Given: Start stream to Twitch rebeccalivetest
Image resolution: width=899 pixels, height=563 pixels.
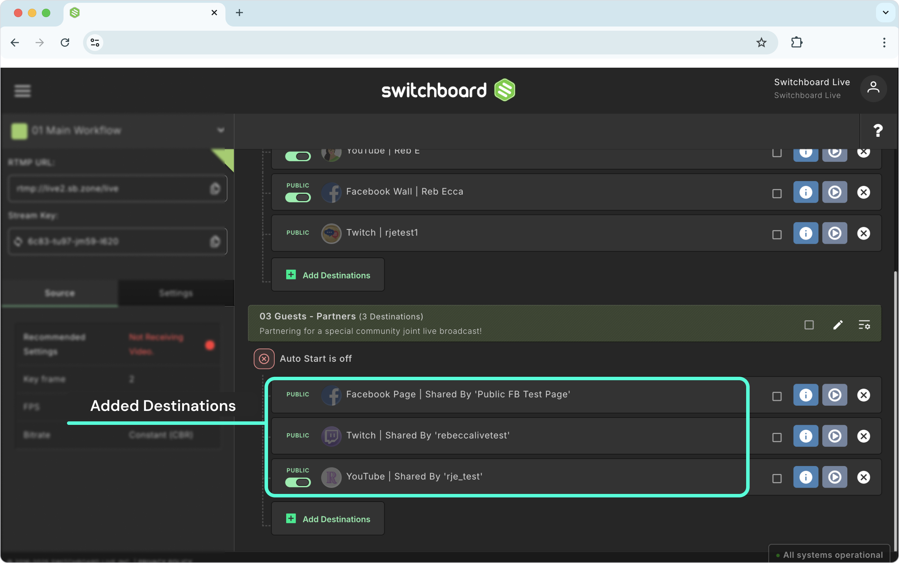Looking at the screenshot, I should 834,436.
